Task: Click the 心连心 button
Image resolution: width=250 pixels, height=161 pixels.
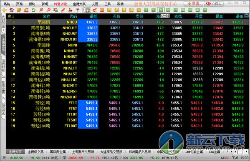Action: coord(214,4)
